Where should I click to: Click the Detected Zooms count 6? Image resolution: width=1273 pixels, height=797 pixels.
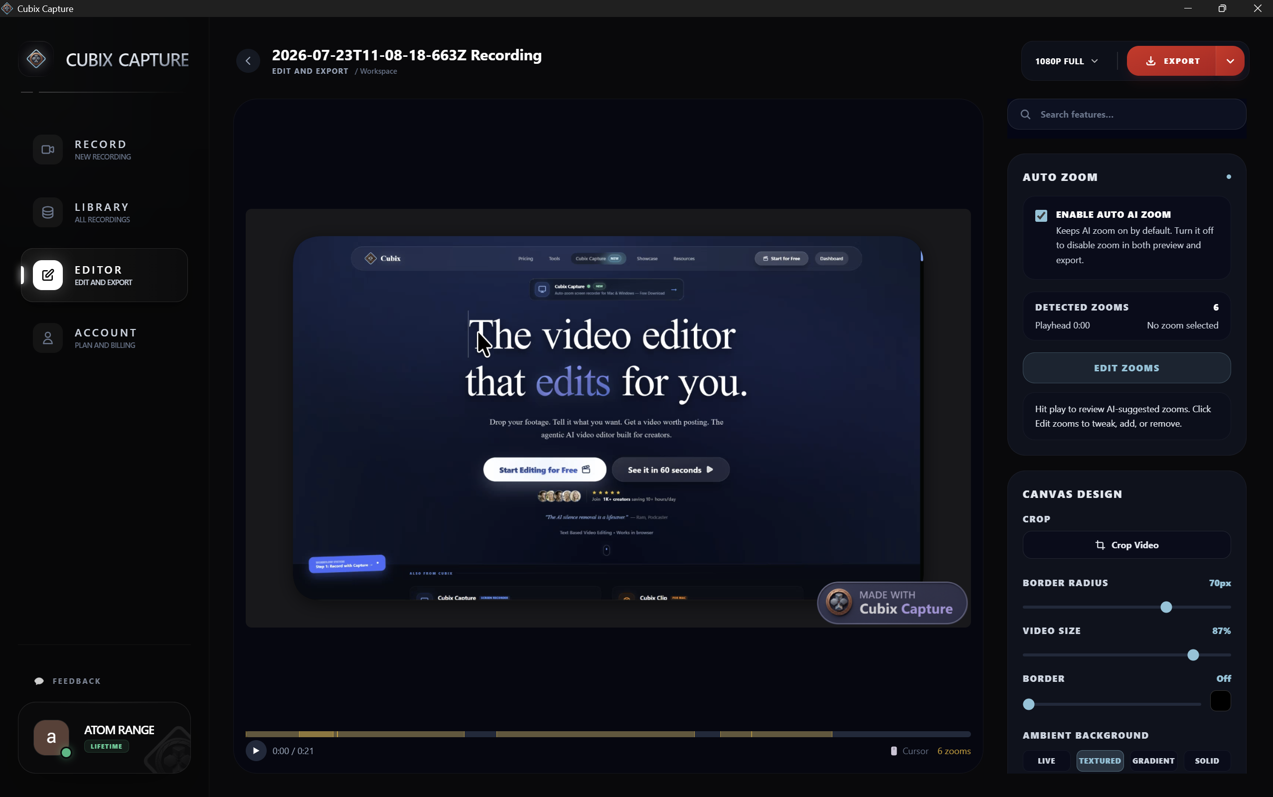pos(1216,308)
